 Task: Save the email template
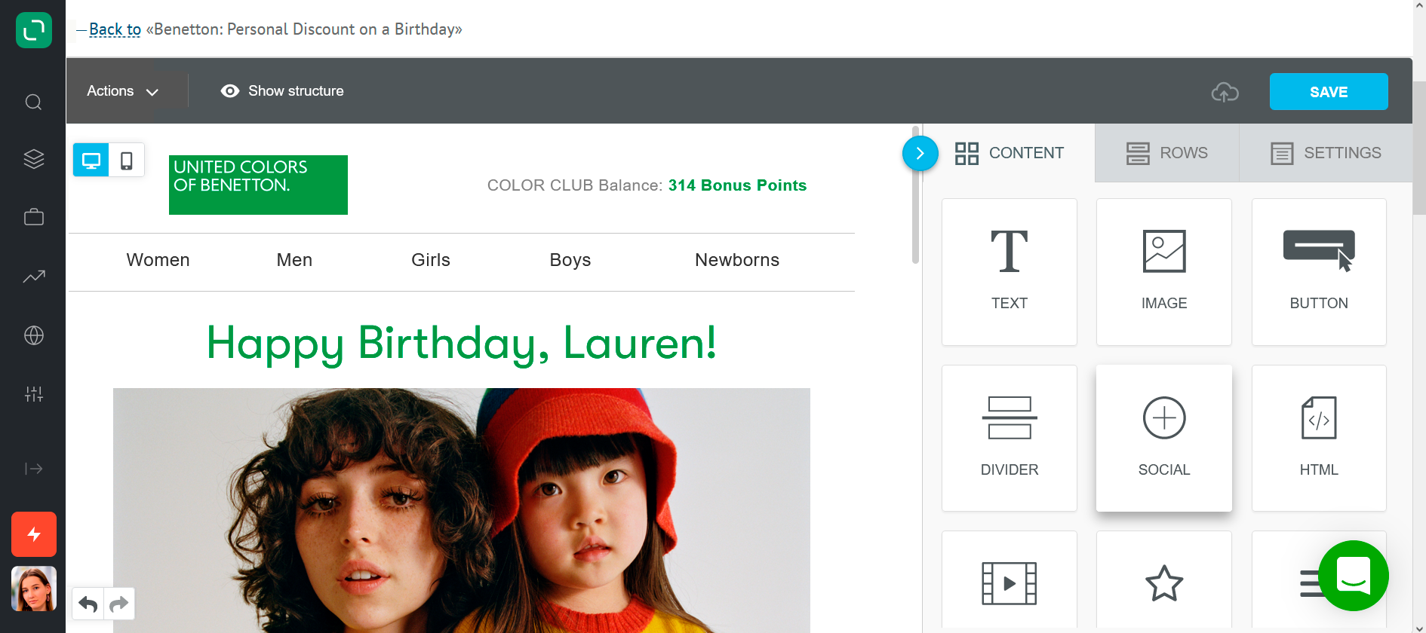pyautogui.click(x=1329, y=92)
